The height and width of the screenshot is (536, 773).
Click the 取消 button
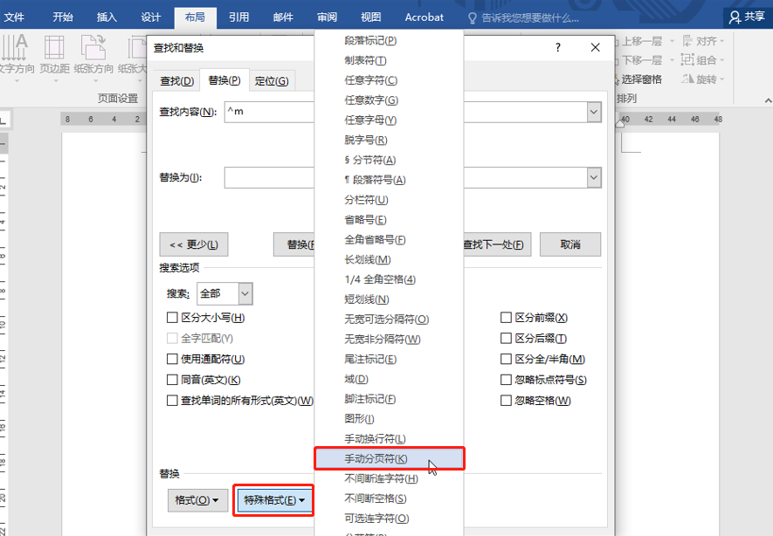pos(570,244)
